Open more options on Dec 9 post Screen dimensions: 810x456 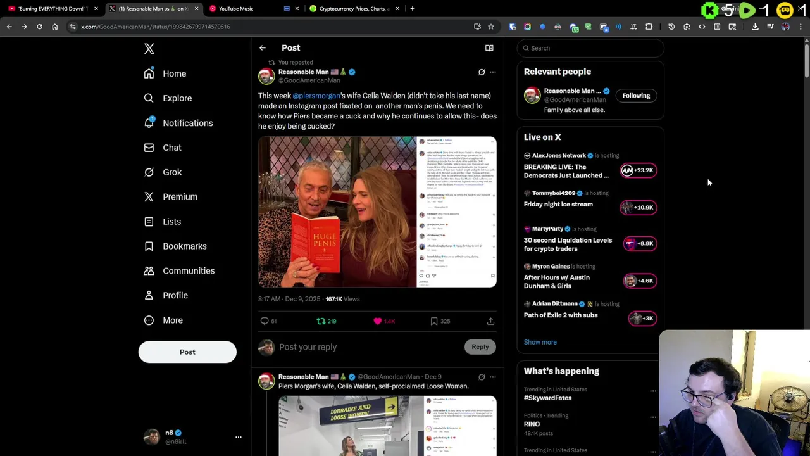coord(493,377)
